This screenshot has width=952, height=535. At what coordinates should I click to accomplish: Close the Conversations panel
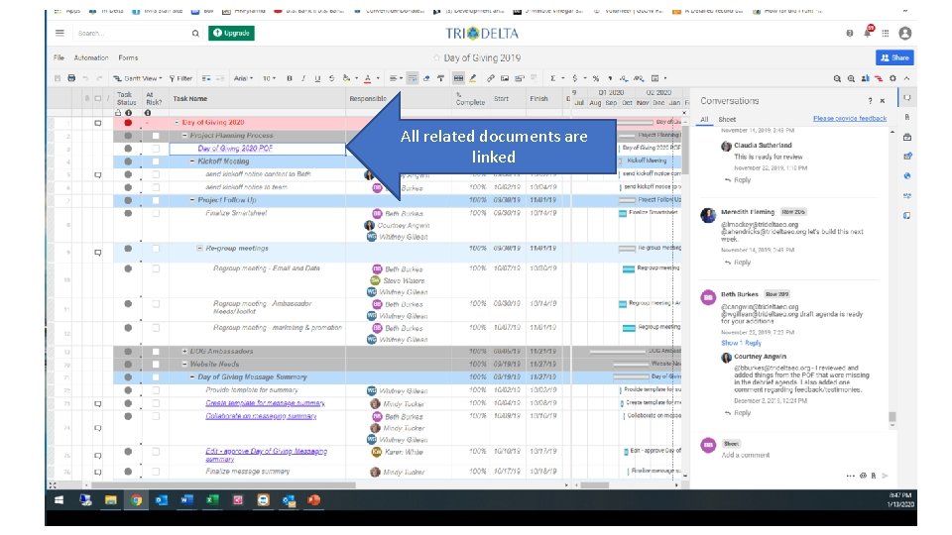pos(883,101)
